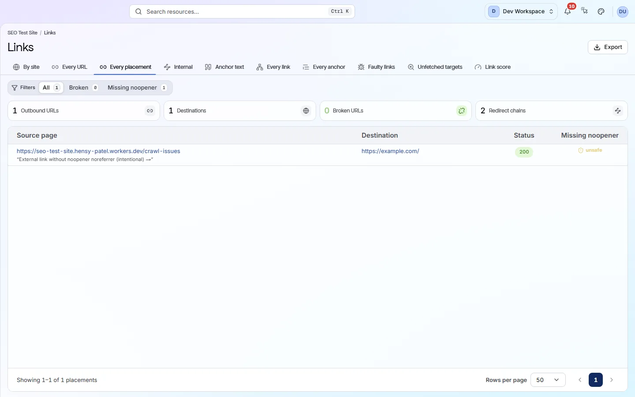Go to the next page arrow

click(x=612, y=380)
